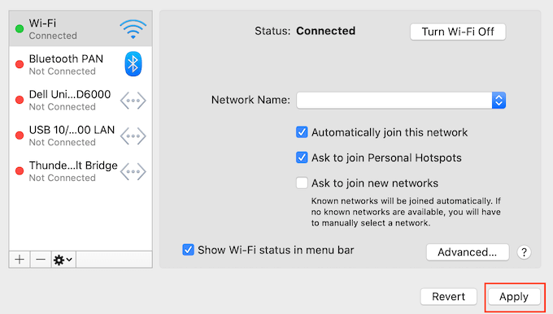Viewport: 553px width, 314px height.
Task: Click Turn Wi-Fi Off button
Action: click(458, 32)
